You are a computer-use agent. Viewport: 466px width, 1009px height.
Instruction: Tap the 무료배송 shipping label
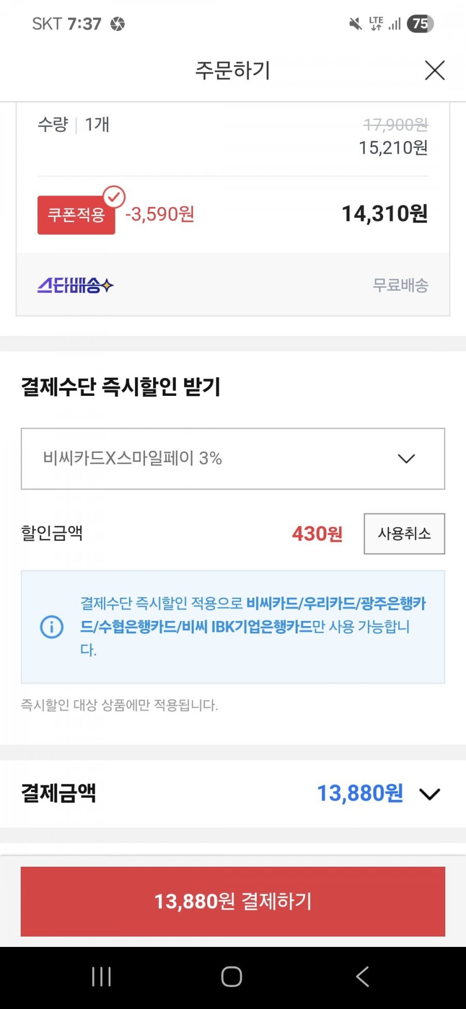[x=401, y=285]
